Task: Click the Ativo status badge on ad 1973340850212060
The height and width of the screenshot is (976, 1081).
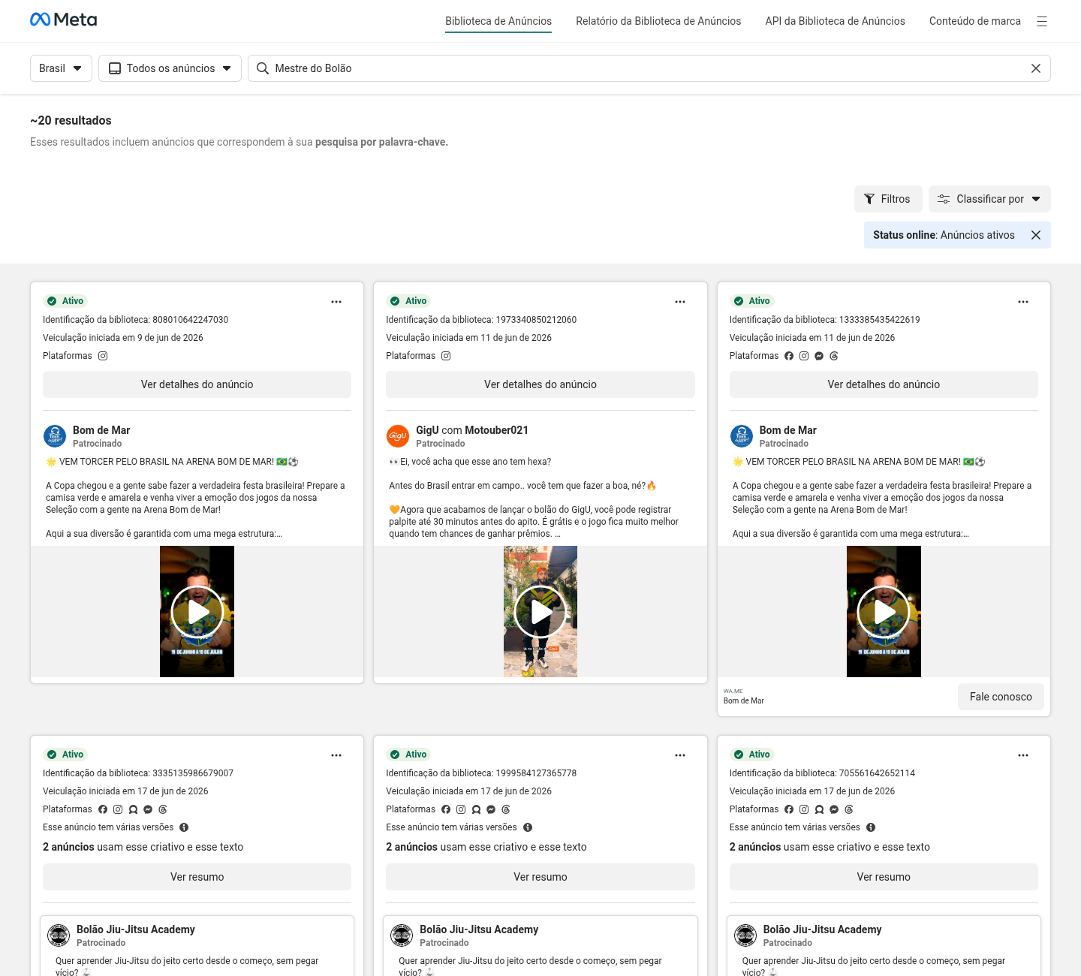Action: pyautogui.click(x=408, y=301)
